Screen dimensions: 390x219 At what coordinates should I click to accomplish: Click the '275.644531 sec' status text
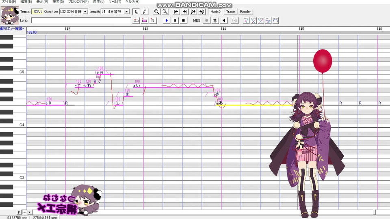[45, 217]
